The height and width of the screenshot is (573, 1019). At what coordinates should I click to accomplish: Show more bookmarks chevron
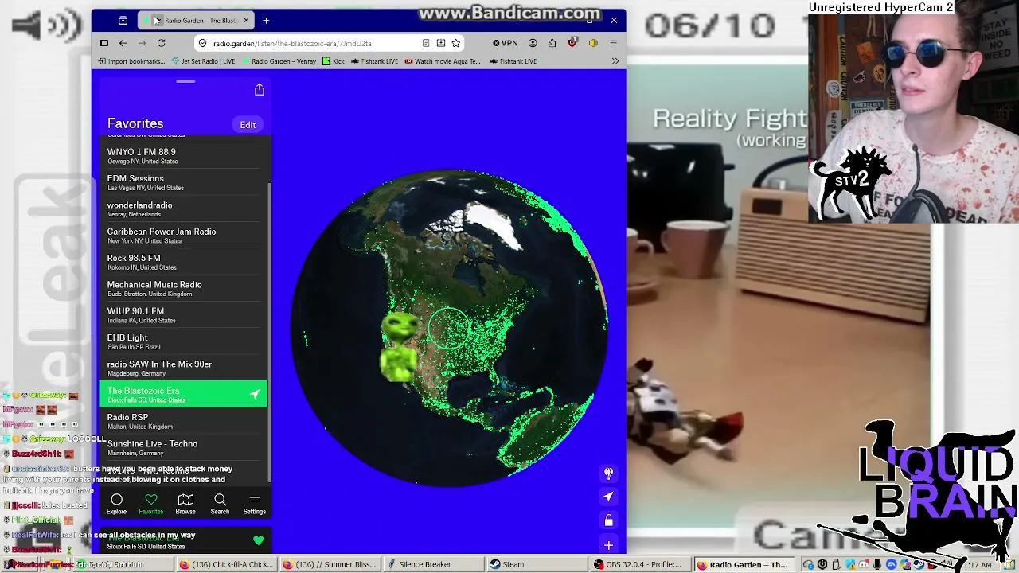click(x=615, y=61)
